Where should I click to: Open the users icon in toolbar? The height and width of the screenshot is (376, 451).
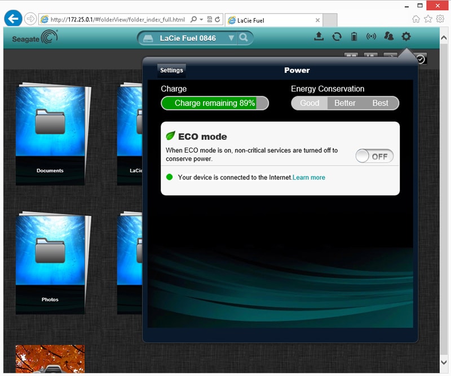pos(388,36)
